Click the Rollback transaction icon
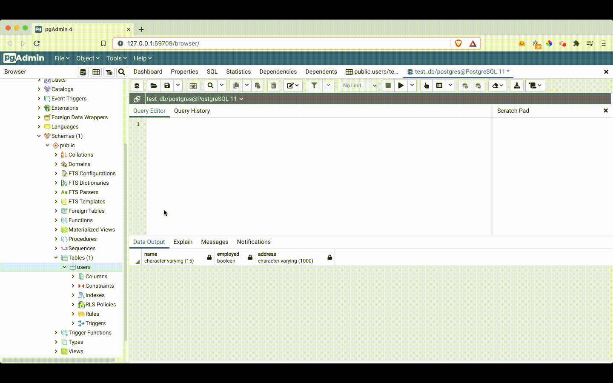Viewport: 613px width, 383px height. tap(478, 86)
